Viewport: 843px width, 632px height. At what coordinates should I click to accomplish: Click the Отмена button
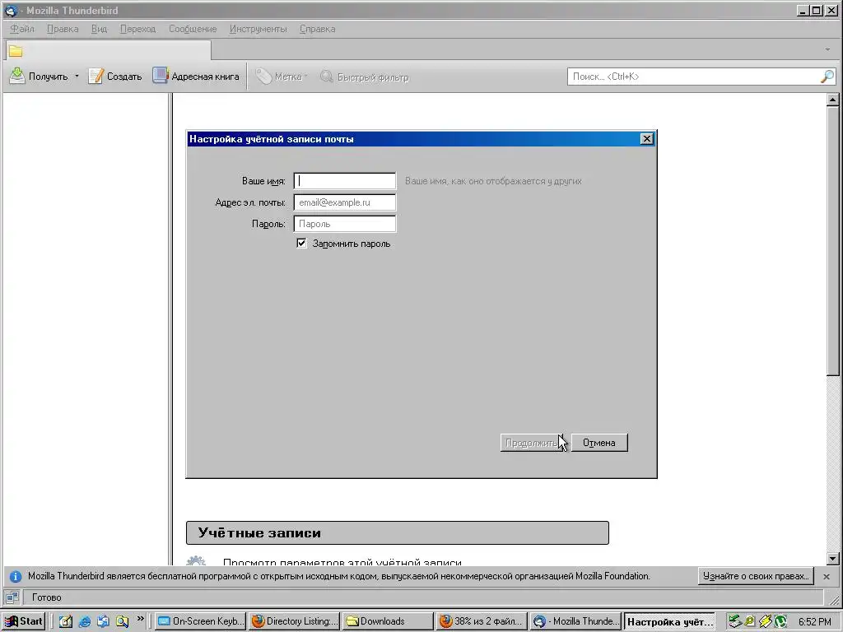[599, 443]
